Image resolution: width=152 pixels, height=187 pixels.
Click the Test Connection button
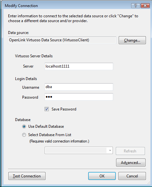click(27, 176)
